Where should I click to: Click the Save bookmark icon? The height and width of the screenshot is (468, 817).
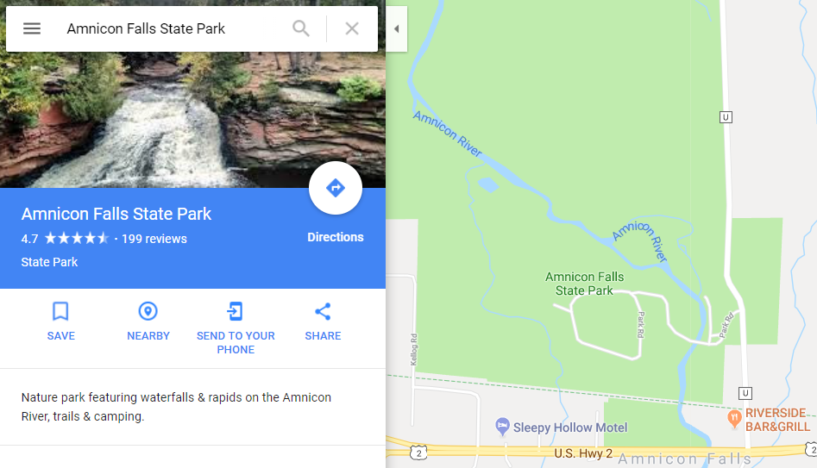[60, 311]
